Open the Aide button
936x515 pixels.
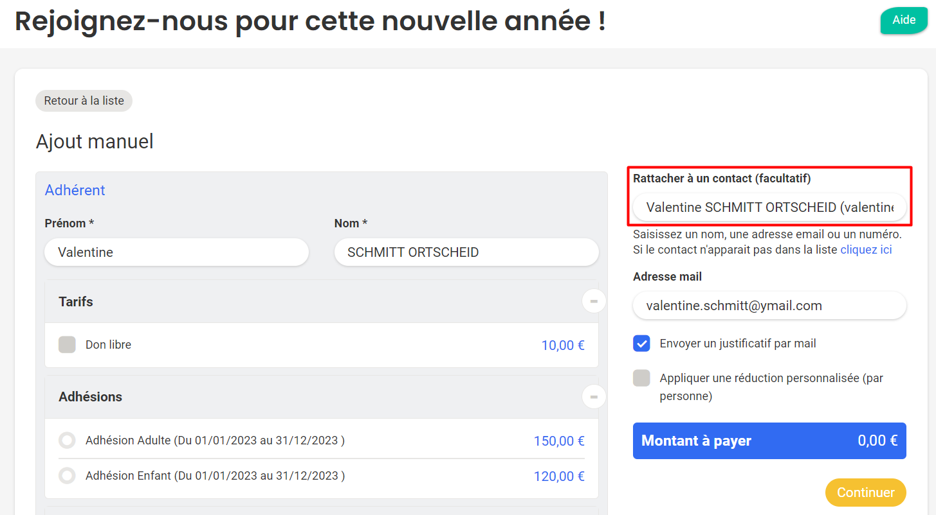coord(904,20)
